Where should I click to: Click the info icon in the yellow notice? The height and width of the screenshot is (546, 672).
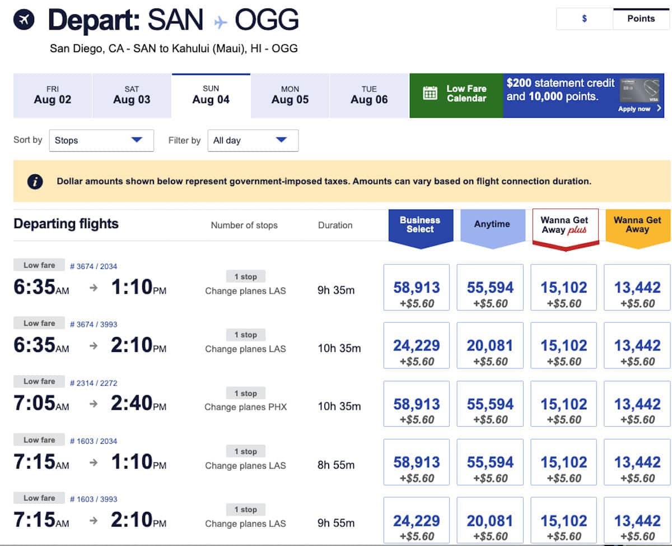(x=35, y=182)
